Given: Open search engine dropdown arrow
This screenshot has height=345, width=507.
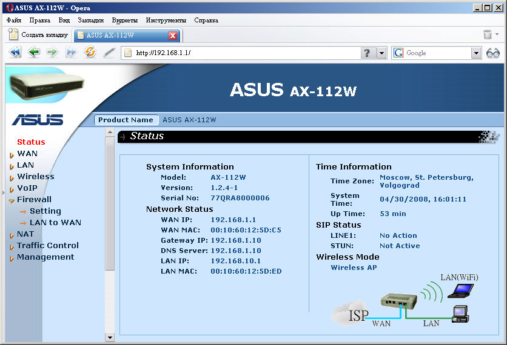Looking at the screenshot, I should tap(476, 53).
